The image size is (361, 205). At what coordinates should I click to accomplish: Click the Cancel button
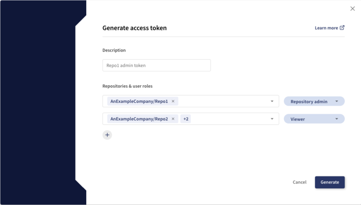[x=299, y=182]
